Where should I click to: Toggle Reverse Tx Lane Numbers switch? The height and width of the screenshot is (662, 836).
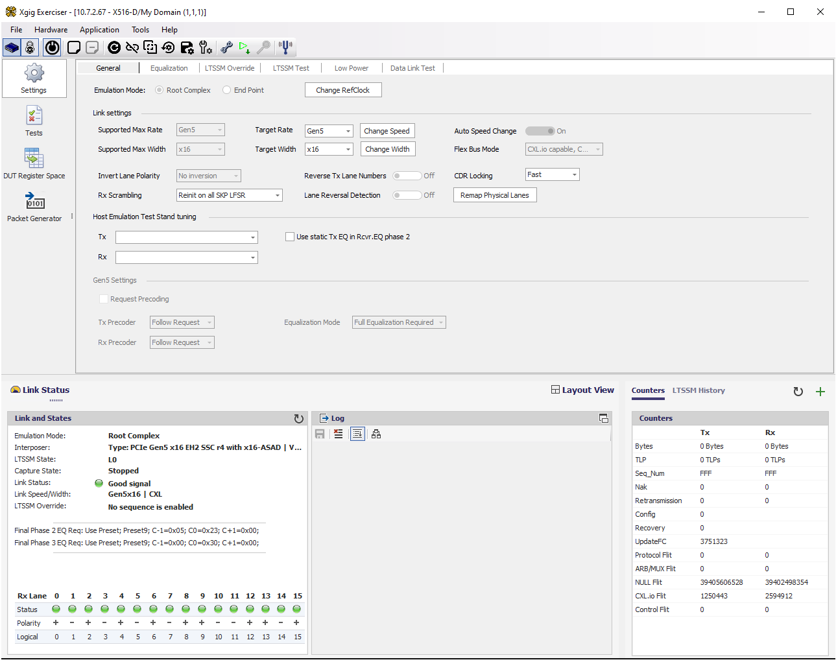point(407,176)
